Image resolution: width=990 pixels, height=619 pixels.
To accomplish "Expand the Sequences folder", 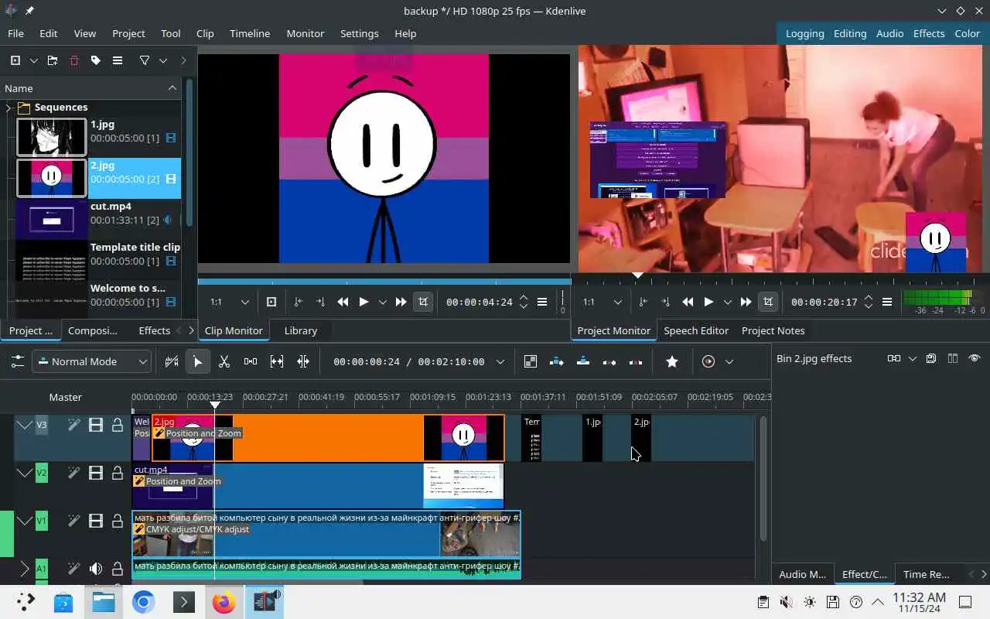I will tap(9, 108).
